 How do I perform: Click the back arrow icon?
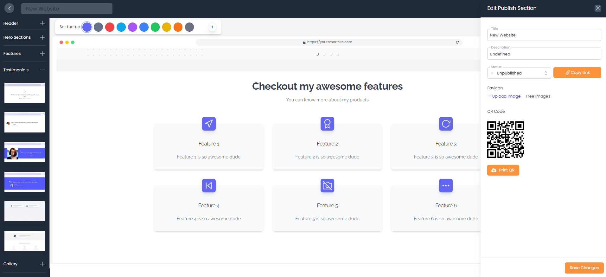(x=10, y=9)
